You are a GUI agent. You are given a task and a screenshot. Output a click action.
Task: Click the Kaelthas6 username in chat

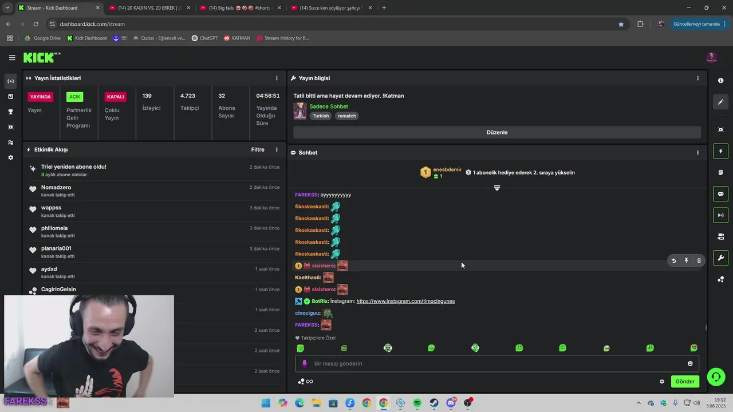pos(308,278)
